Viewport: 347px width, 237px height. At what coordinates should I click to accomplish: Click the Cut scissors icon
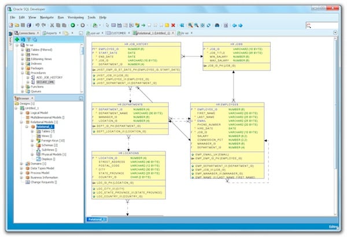pos(52,25)
